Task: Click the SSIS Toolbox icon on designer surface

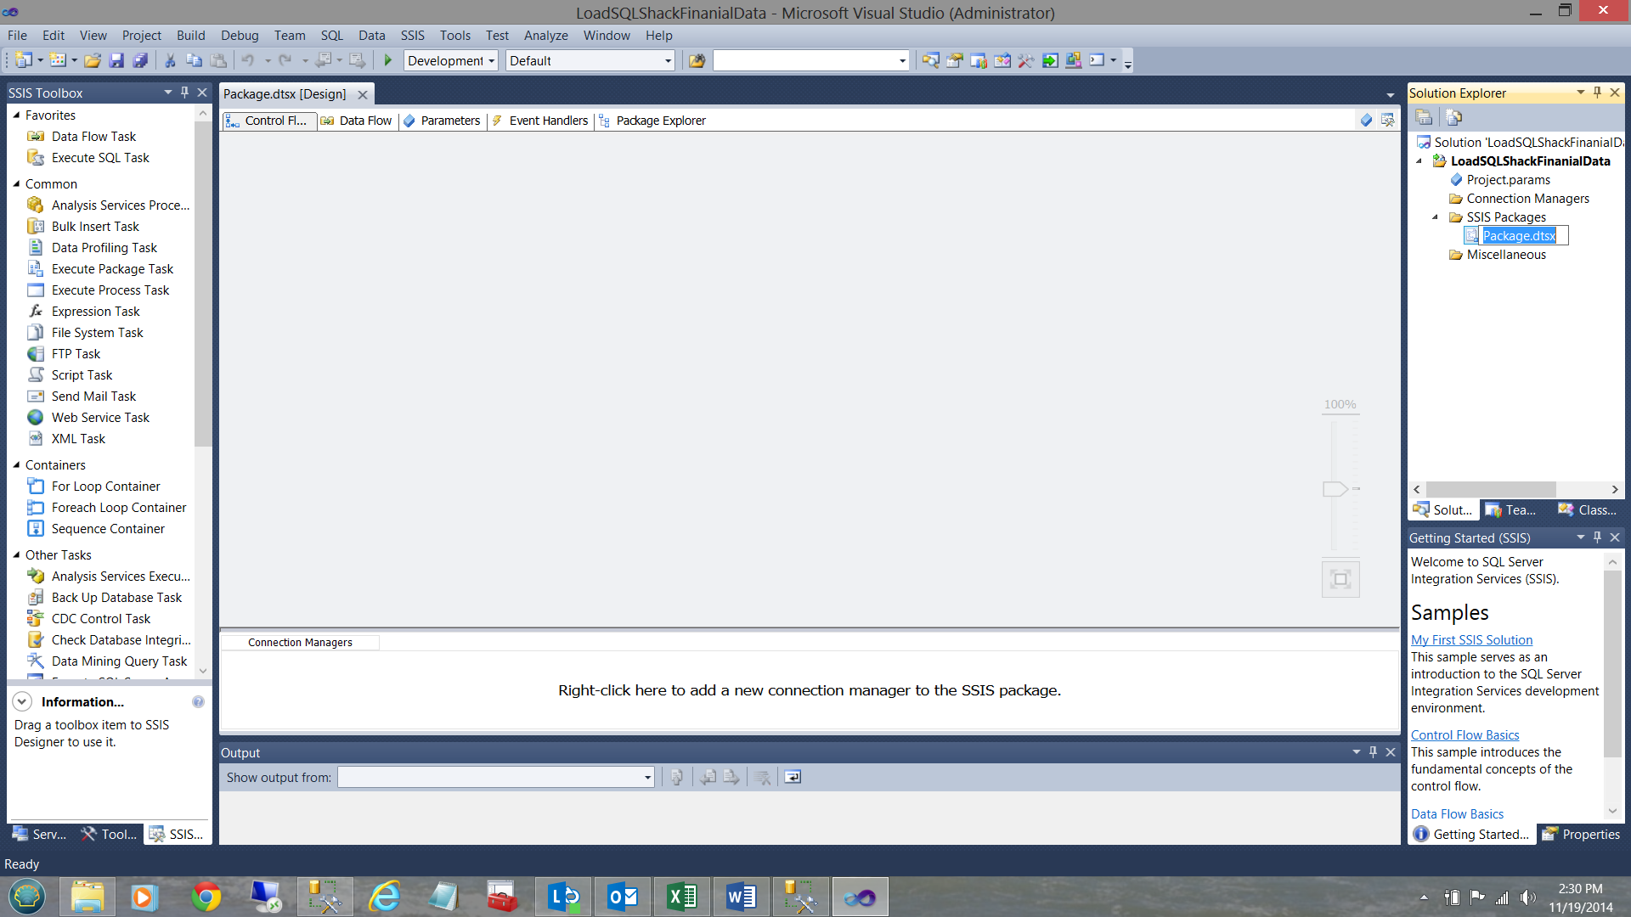Action: (1387, 121)
